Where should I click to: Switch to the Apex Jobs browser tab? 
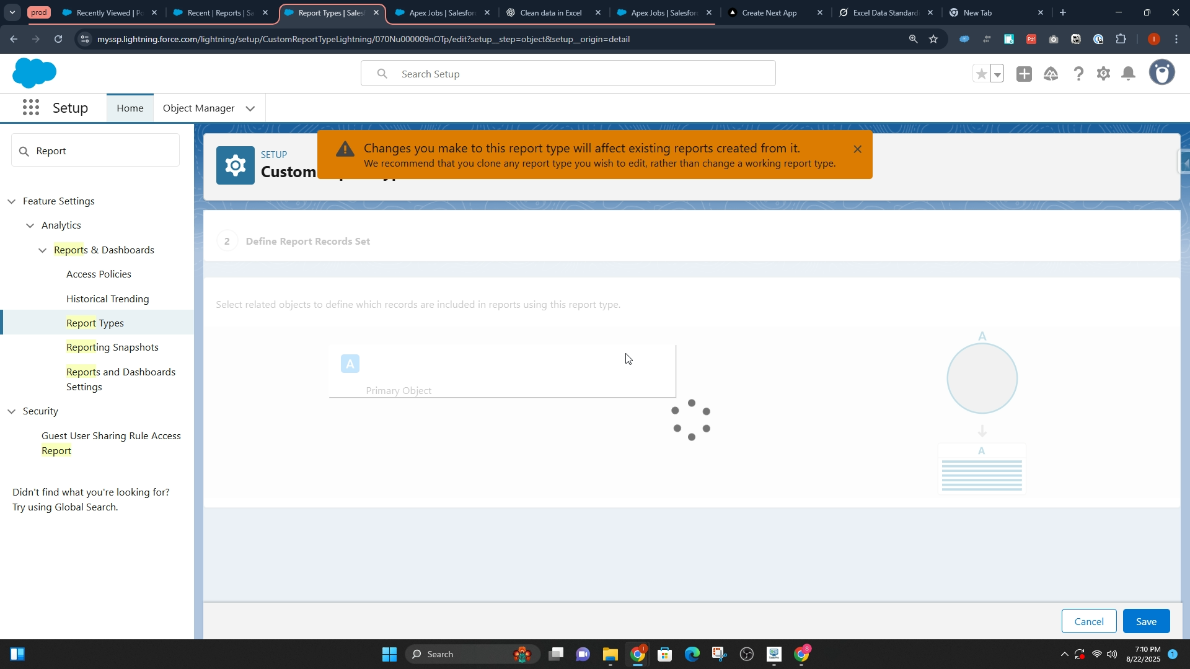(x=441, y=12)
